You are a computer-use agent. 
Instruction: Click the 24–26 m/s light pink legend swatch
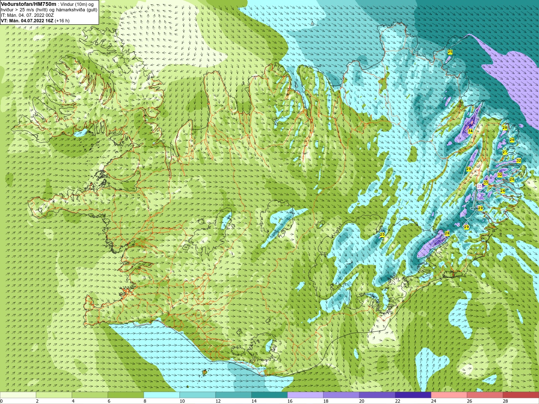[449, 395]
